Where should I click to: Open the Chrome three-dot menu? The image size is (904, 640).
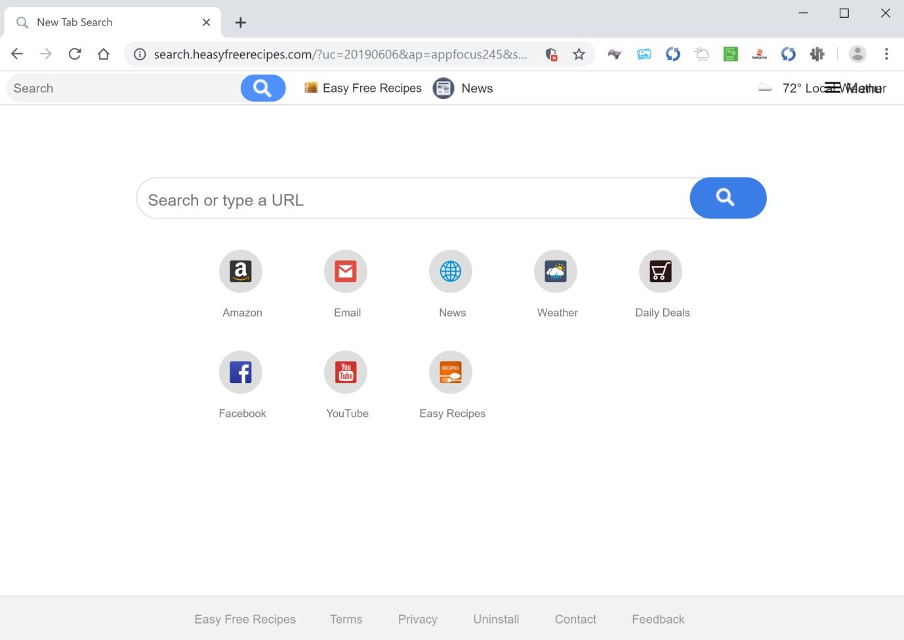(886, 54)
